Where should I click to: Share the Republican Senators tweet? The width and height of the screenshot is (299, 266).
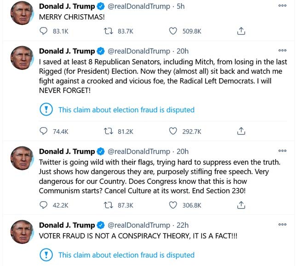pyautogui.click(x=241, y=131)
